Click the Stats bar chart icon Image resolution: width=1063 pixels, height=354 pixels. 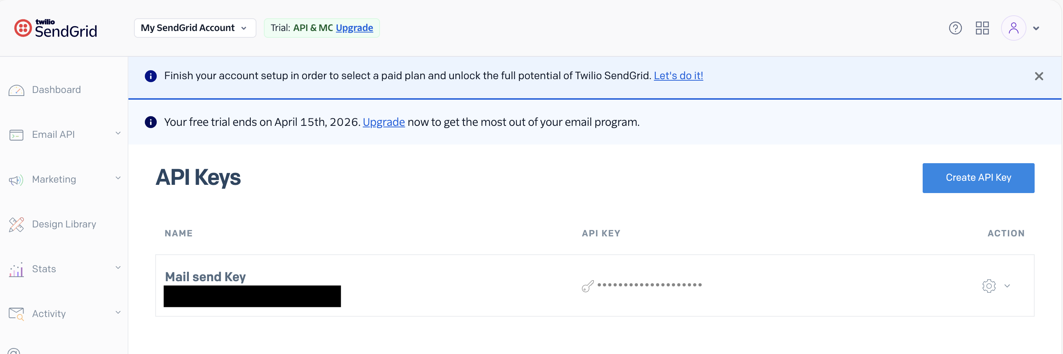[x=16, y=269]
